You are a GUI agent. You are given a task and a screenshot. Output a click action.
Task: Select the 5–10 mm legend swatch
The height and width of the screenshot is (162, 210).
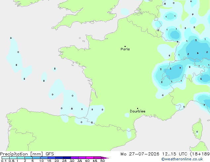click(36, 158)
